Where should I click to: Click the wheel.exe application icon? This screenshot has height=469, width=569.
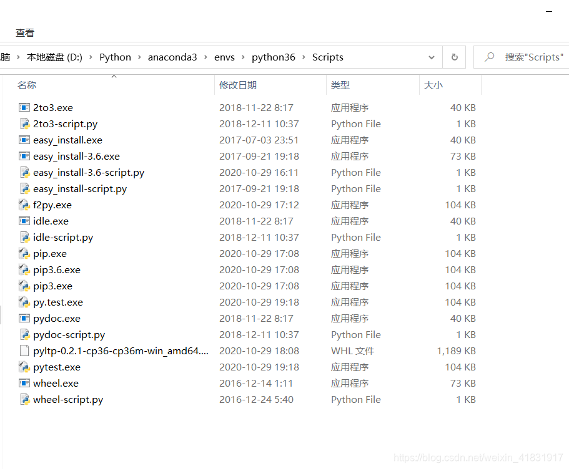tap(24, 383)
